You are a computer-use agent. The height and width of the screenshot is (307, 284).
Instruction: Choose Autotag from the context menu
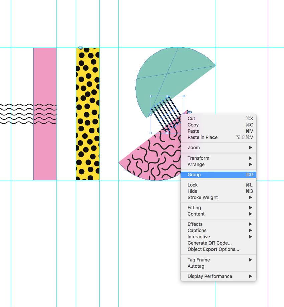click(218, 266)
